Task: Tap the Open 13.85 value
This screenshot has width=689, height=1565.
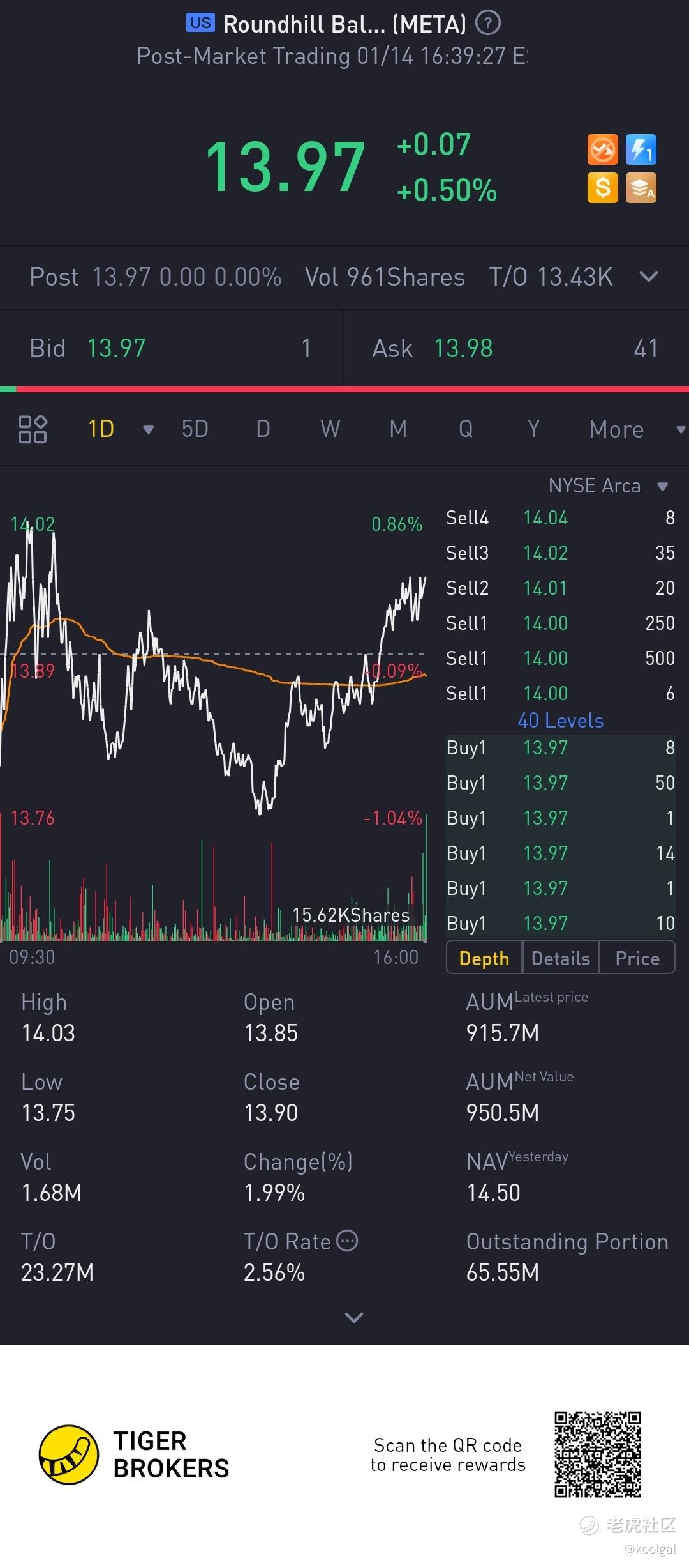Action: click(x=271, y=1033)
